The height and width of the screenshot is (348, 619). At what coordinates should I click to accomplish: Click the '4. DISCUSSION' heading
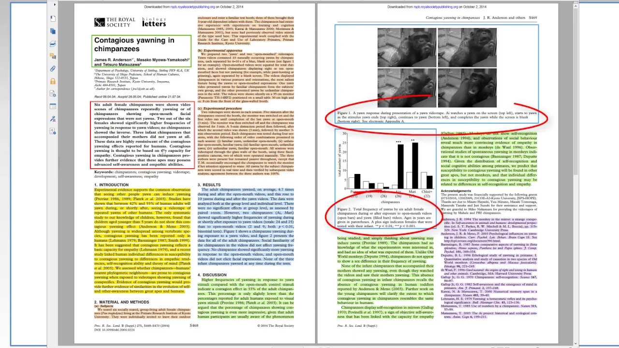[212, 275]
